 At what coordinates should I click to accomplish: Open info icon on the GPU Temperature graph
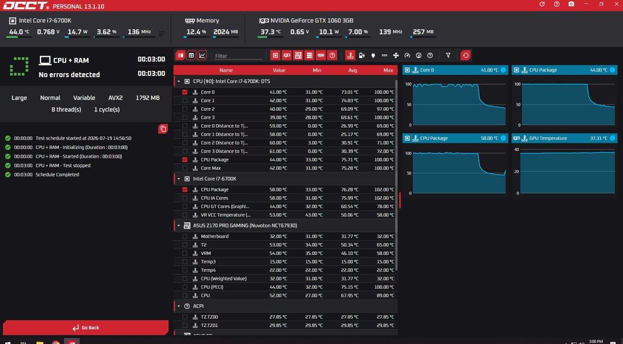(612, 138)
